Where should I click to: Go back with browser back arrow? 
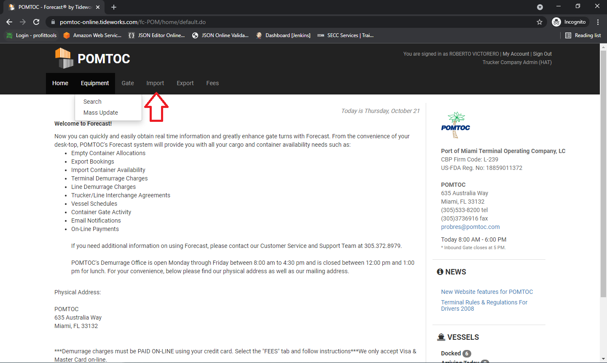point(9,22)
